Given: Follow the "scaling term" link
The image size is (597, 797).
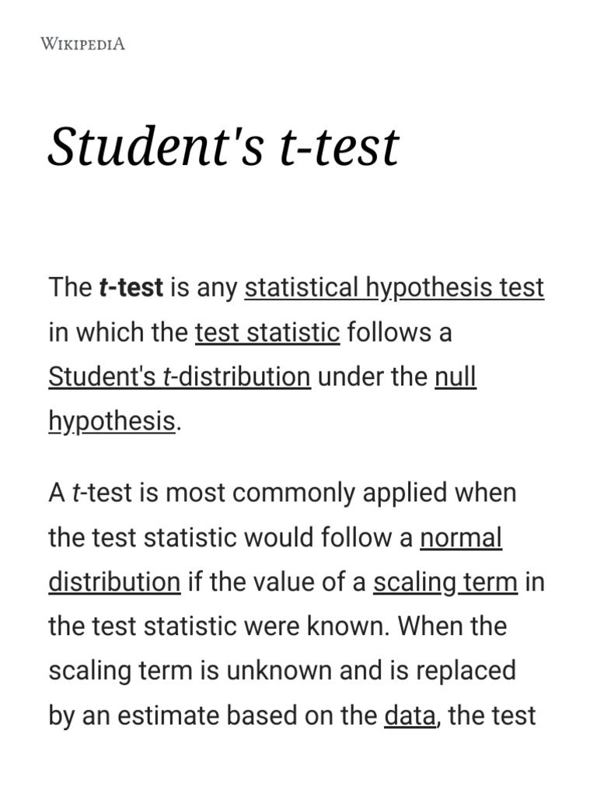Looking at the screenshot, I should coord(445,581).
